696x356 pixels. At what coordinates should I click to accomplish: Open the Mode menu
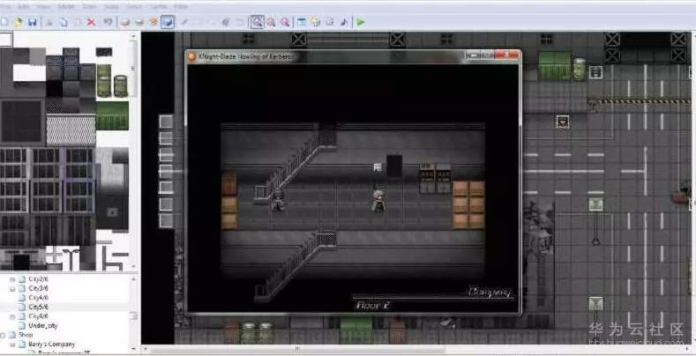coord(66,7)
